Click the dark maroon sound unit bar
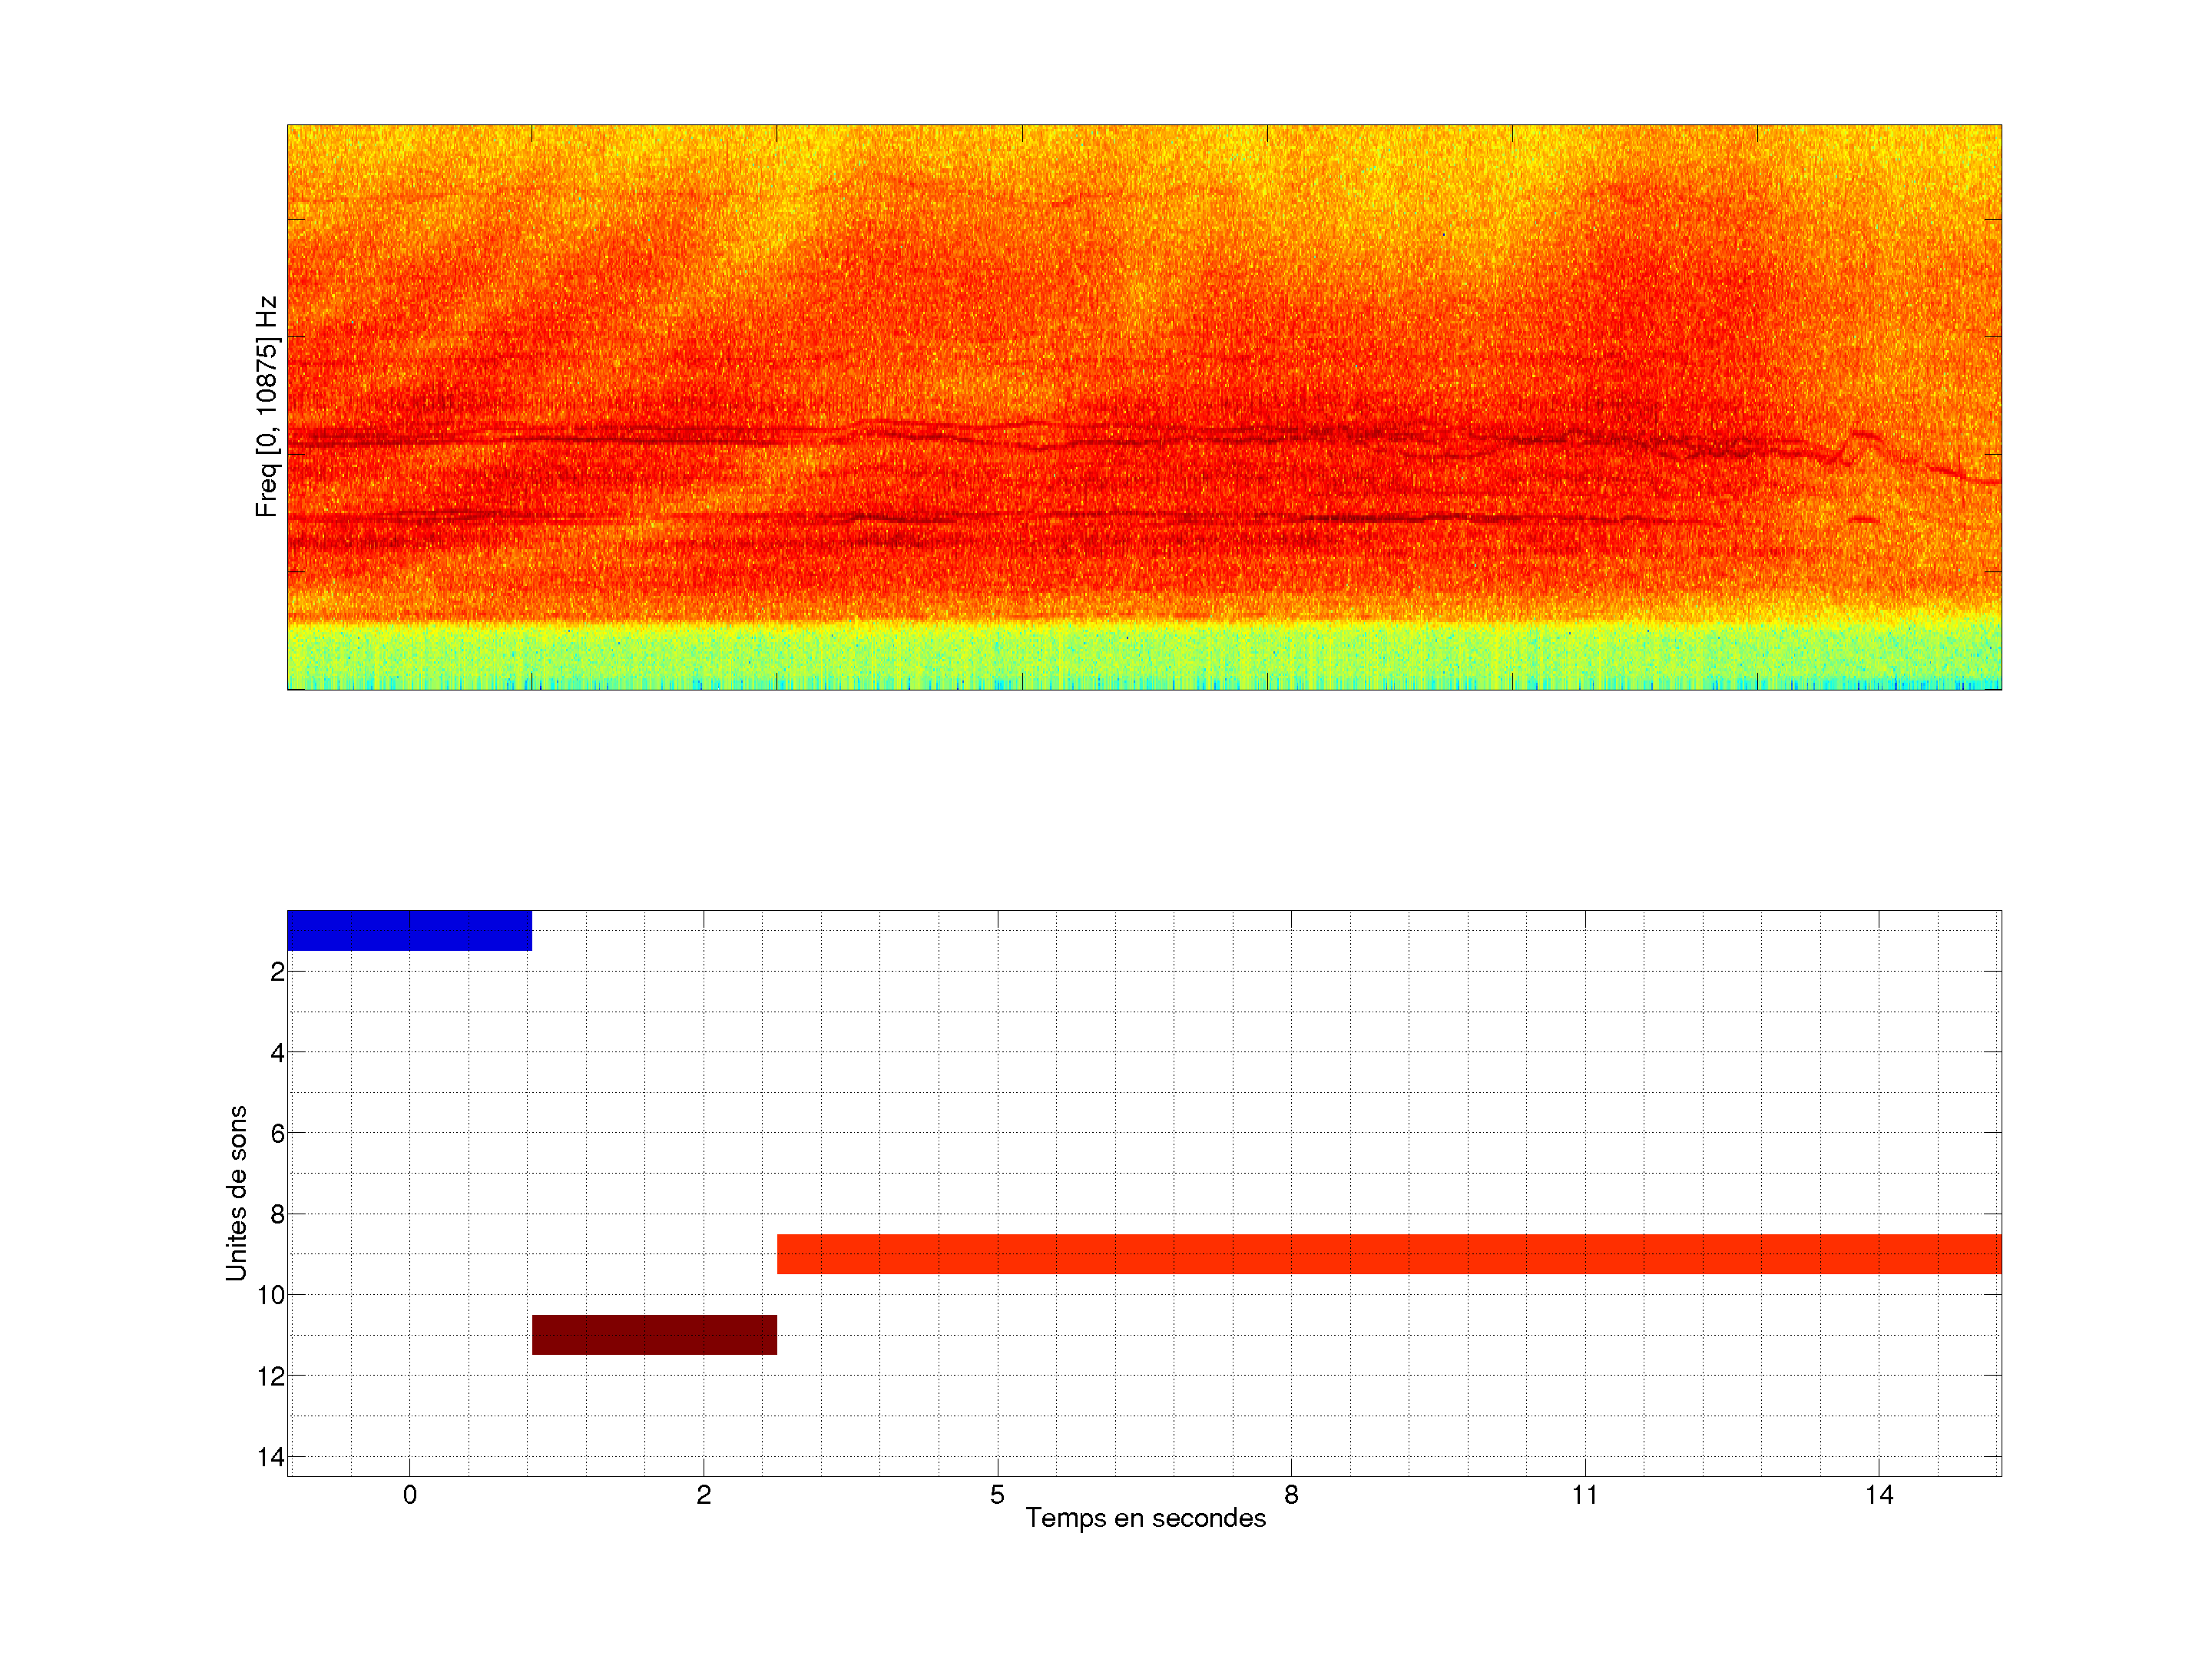 tap(654, 1334)
